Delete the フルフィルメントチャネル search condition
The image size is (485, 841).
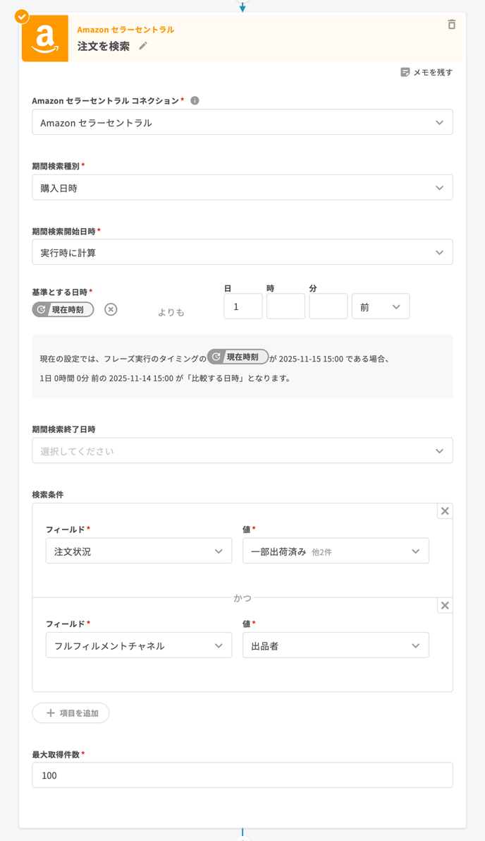click(x=445, y=605)
